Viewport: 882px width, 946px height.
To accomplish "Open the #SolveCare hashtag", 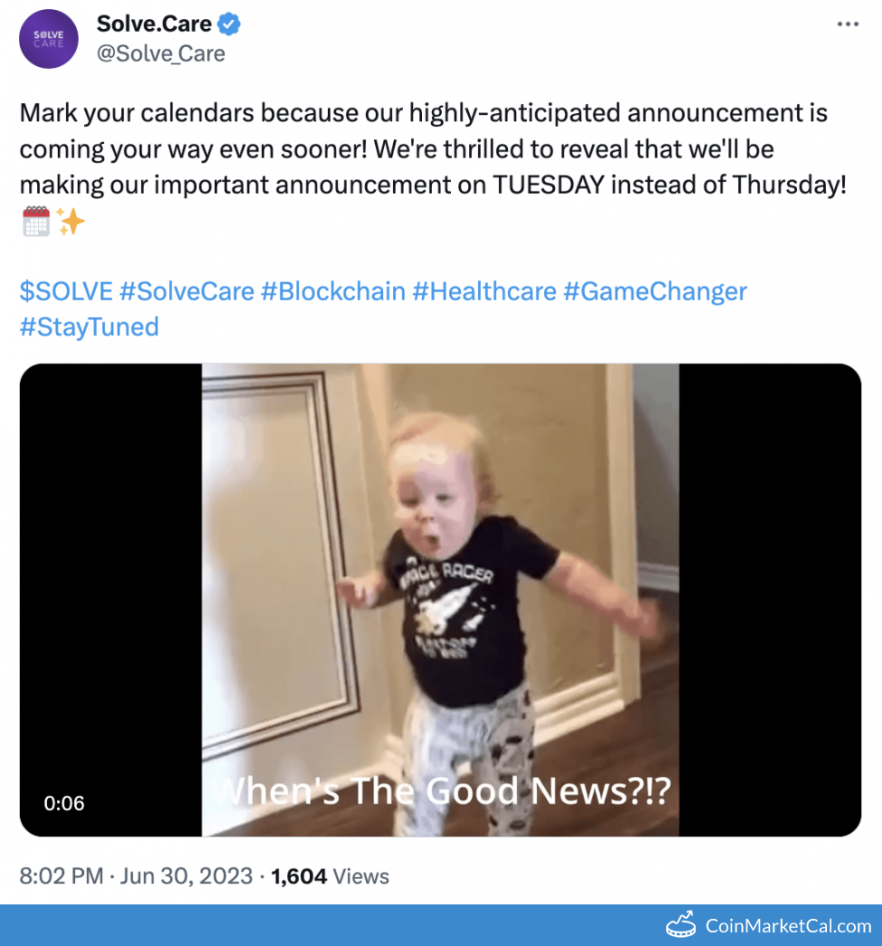I will (x=186, y=291).
